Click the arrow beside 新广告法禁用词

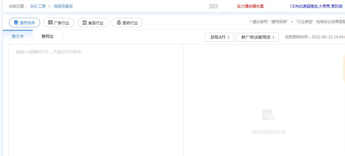point(274,37)
